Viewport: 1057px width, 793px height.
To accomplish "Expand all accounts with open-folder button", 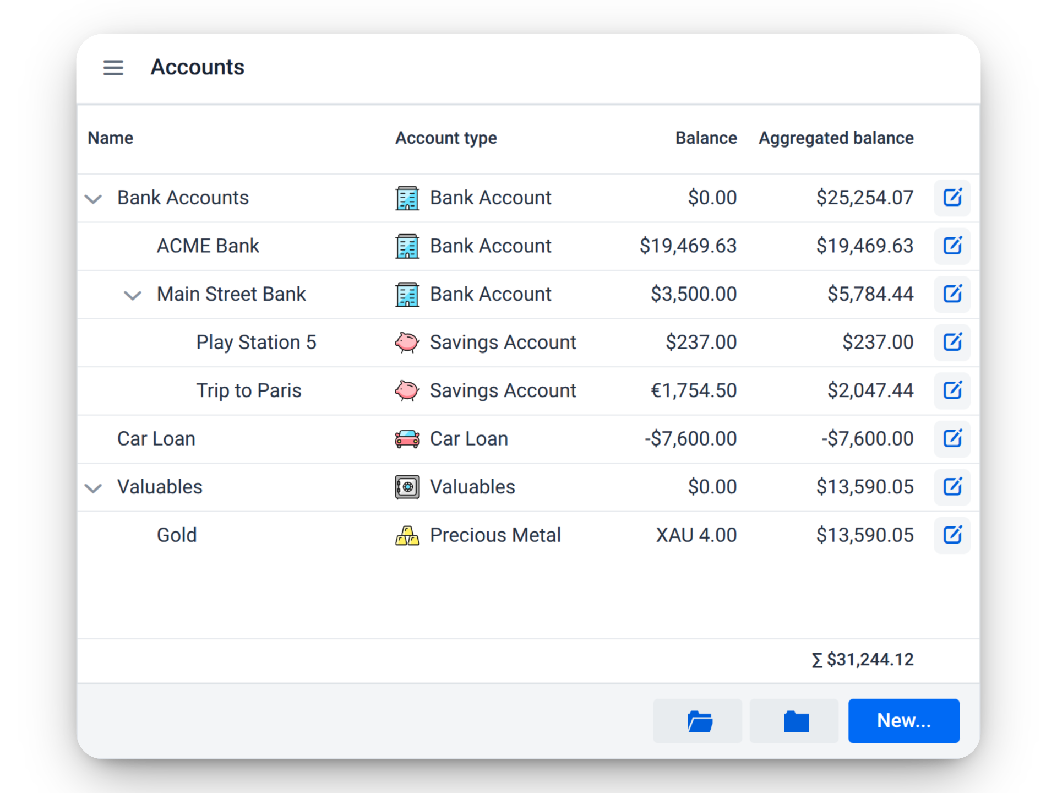I will point(698,721).
